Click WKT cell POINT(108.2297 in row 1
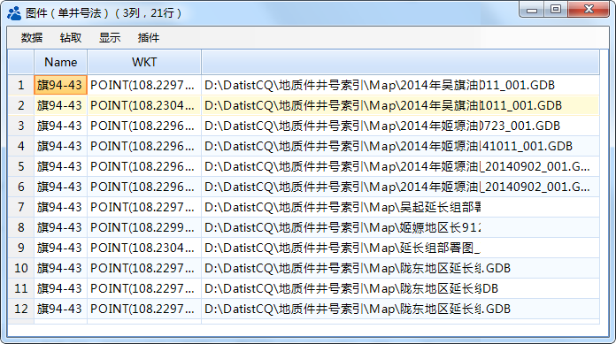This screenshot has height=344, width=616. (144, 85)
